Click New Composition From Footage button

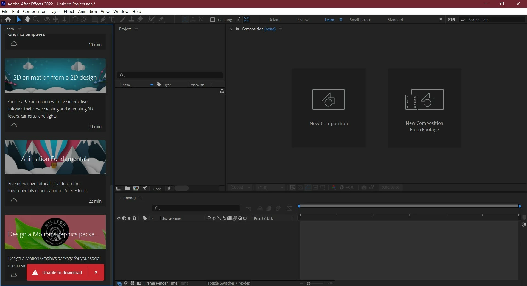click(424, 108)
